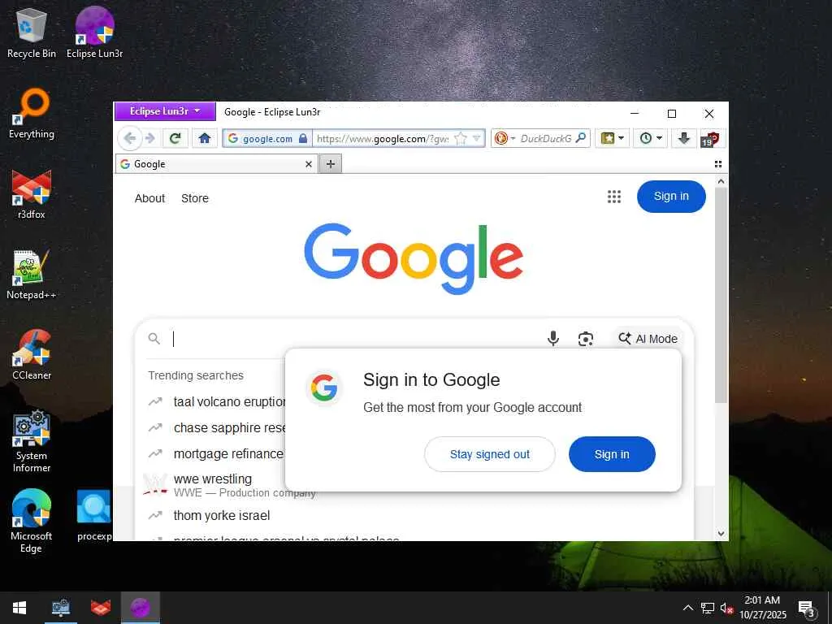Select the procexp desktop shortcut
The height and width of the screenshot is (624, 832).
tap(94, 516)
